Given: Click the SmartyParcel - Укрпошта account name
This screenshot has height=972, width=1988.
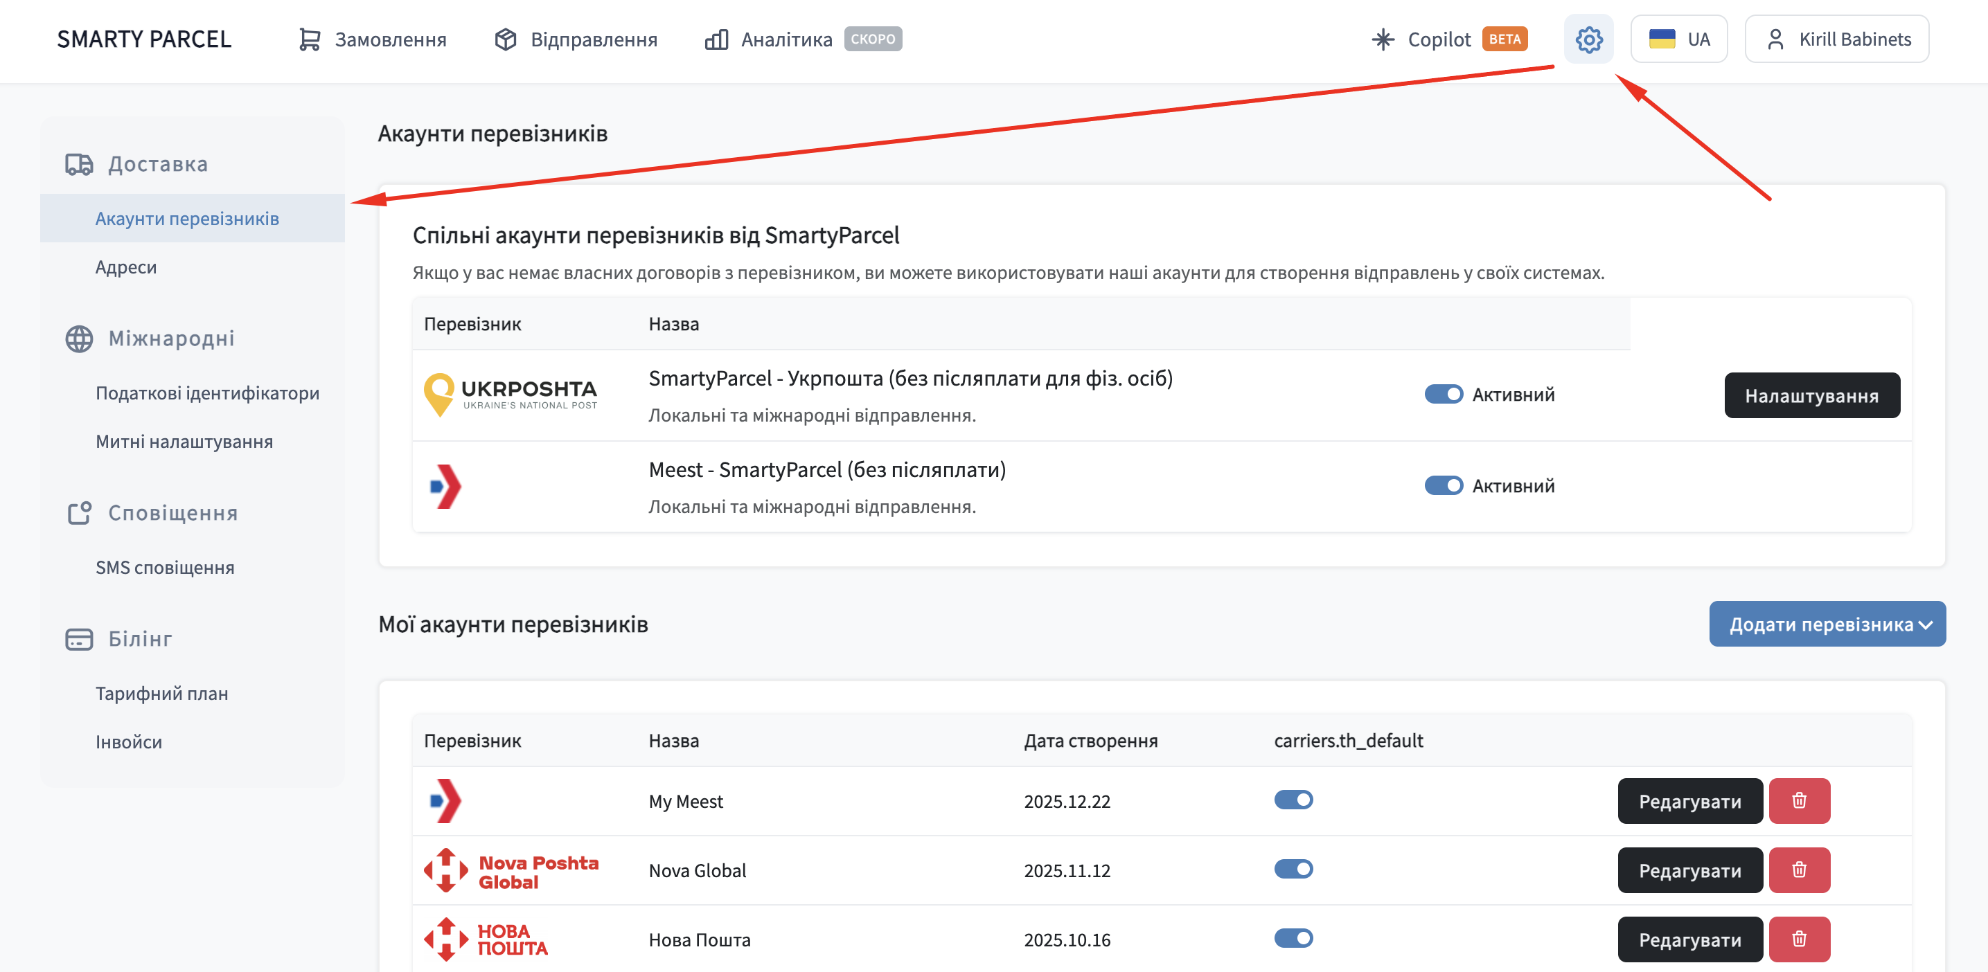Looking at the screenshot, I should tap(911, 379).
